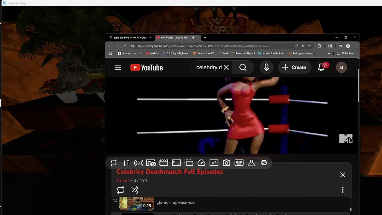Image resolution: width=382 pixels, height=215 pixels.
Task: Click the video filters sparkle icon
Action: pos(214,163)
